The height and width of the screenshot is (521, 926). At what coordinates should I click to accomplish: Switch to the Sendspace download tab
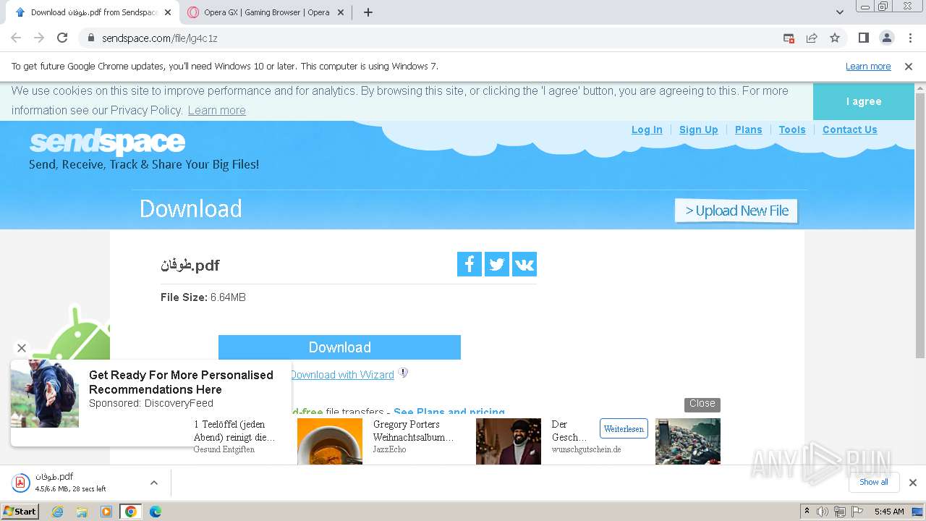pyautogui.click(x=94, y=12)
